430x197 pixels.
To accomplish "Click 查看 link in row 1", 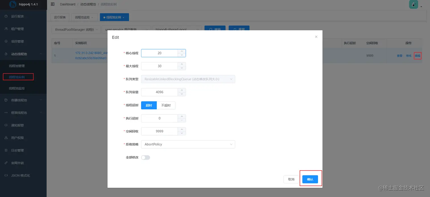I will [x=400, y=56].
